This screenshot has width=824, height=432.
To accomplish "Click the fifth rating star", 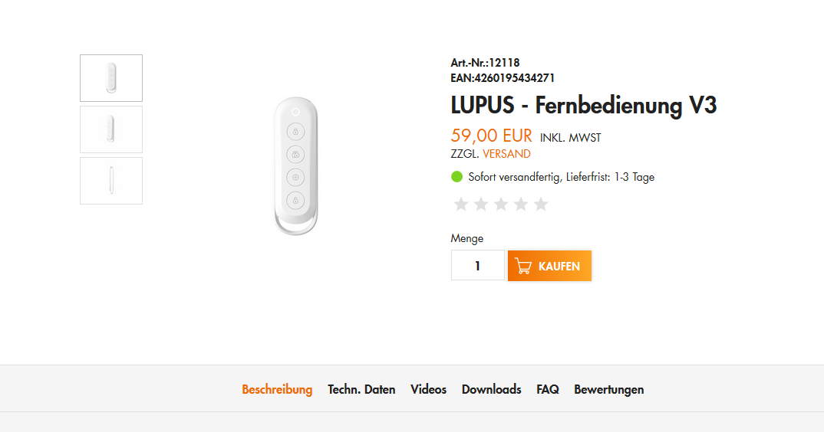I will click(541, 204).
